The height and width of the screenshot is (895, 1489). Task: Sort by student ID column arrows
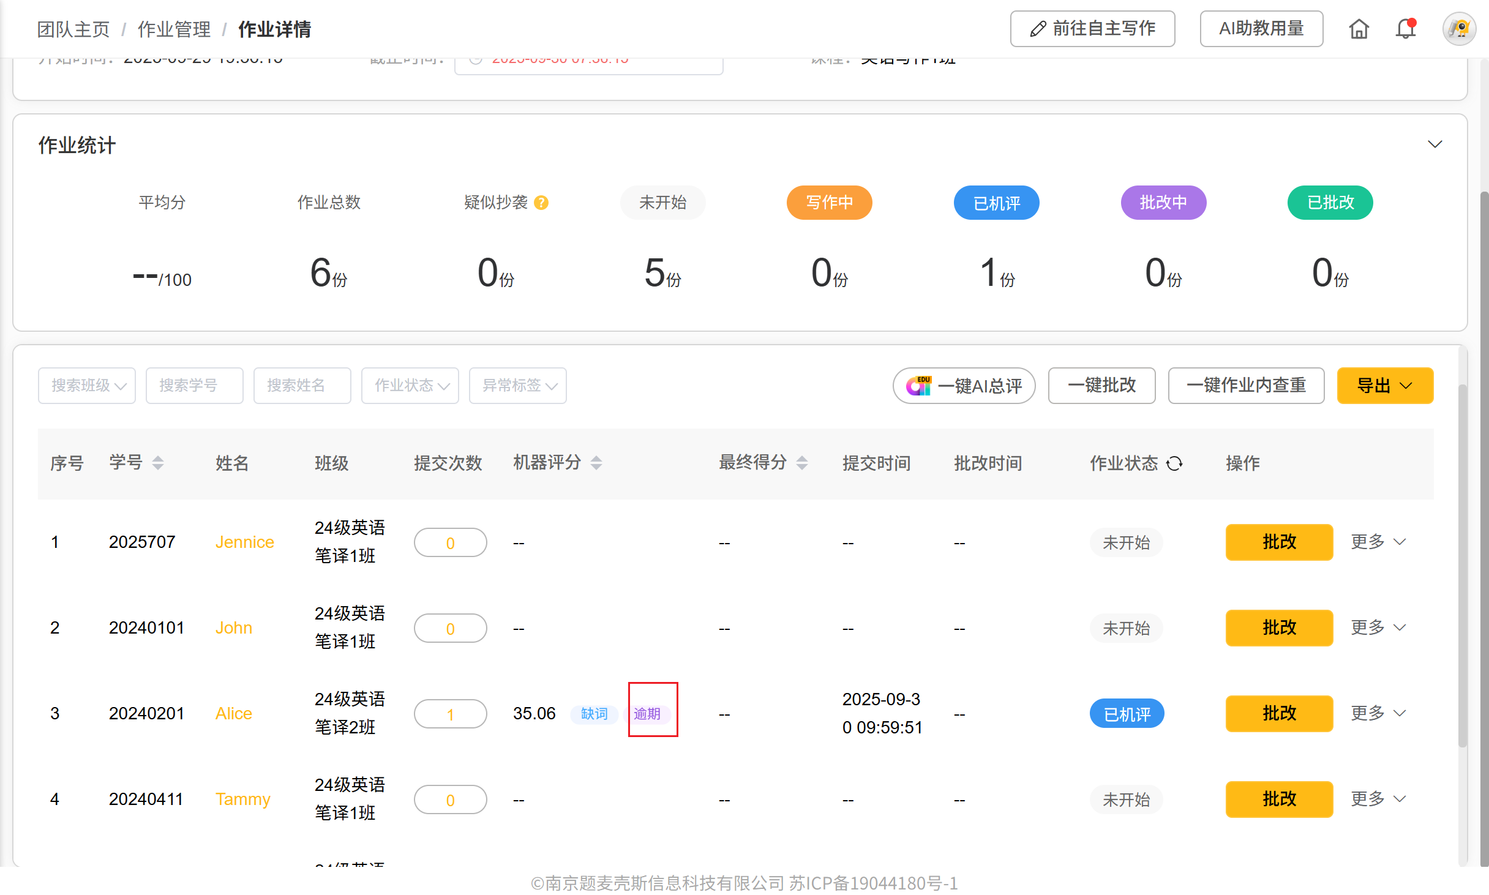[x=158, y=463]
